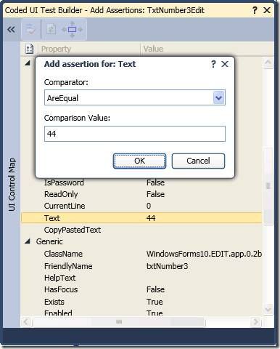
Task: Click the value 44 in Text row
Action: [151, 218]
